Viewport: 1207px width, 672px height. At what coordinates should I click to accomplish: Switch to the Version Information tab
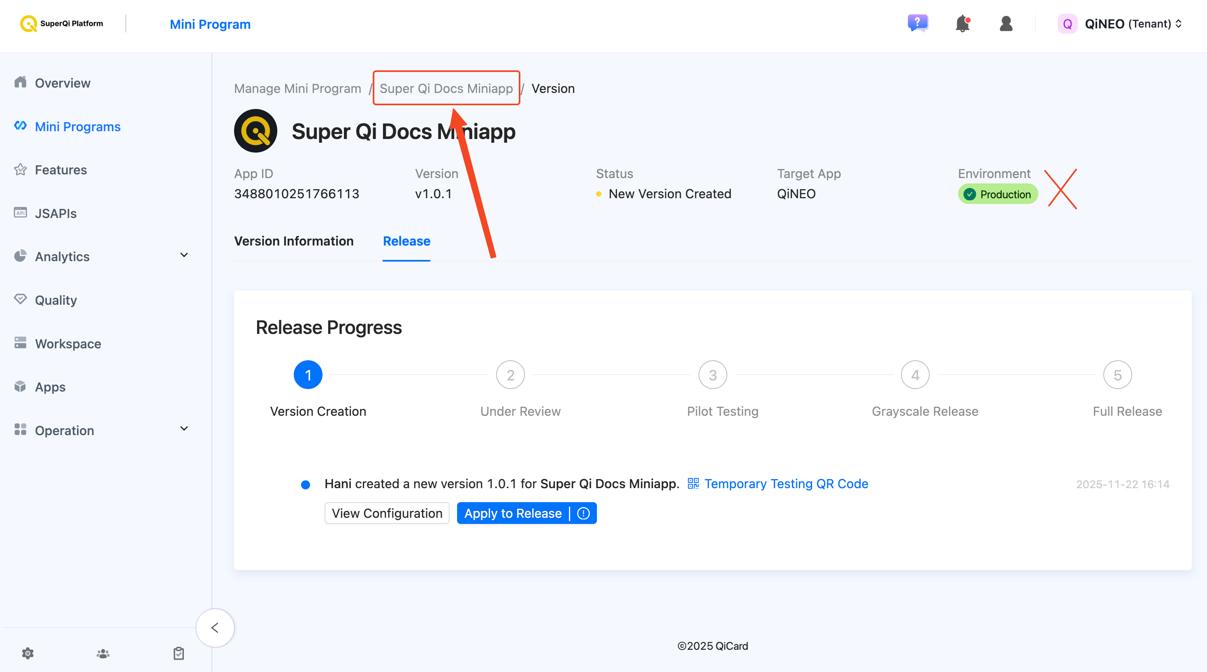tap(294, 241)
